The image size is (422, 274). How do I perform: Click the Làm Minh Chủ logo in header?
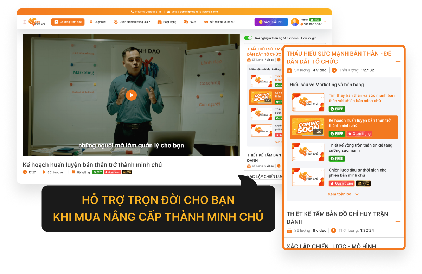[x=37, y=22]
